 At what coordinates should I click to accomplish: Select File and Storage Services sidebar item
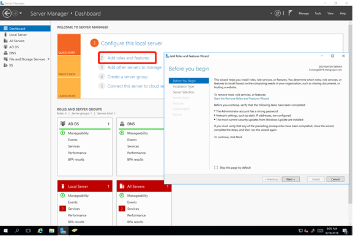click(27, 59)
